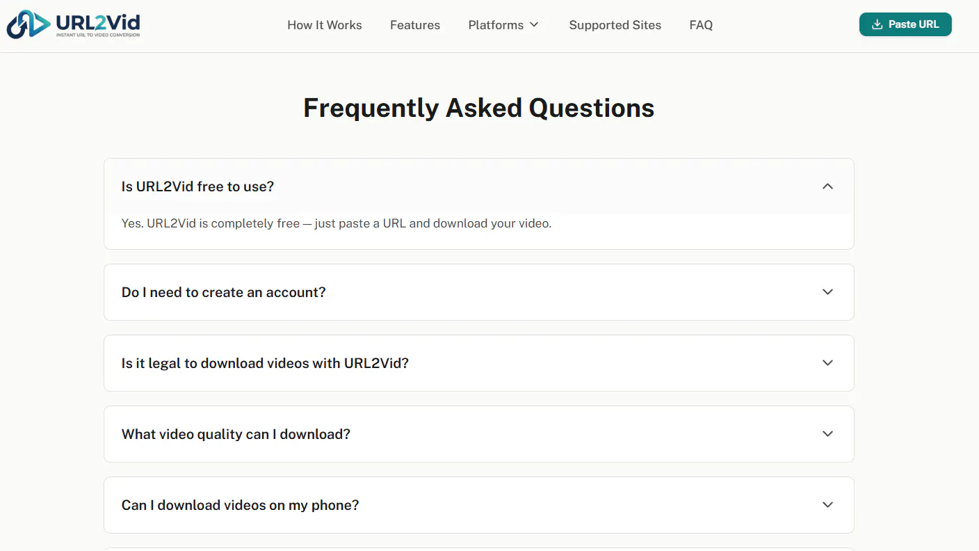Click the URL2Vid logo
Image resolution: width=979 pixels, height=551 pixels.
(x=73, y=24)
